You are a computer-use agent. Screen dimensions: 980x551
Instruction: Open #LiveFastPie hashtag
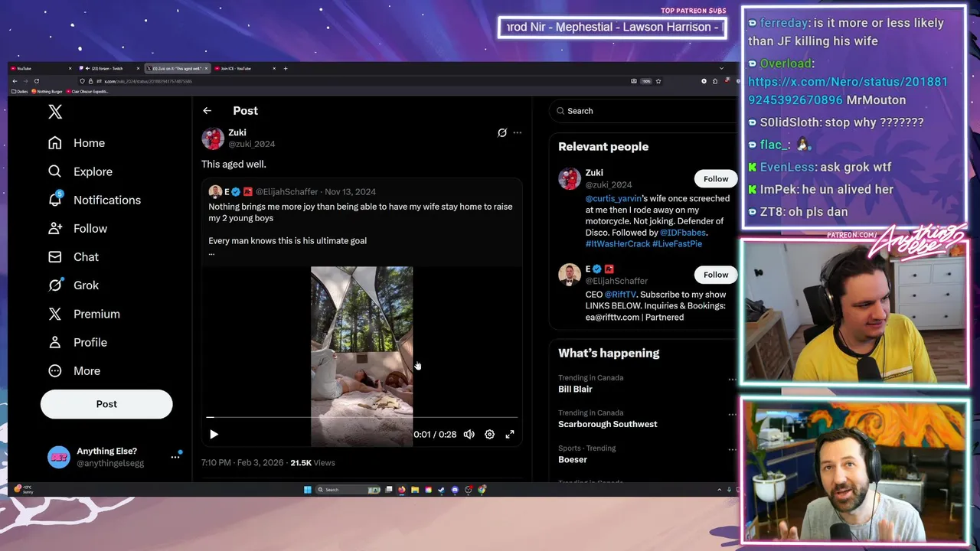tap(677, 244)
